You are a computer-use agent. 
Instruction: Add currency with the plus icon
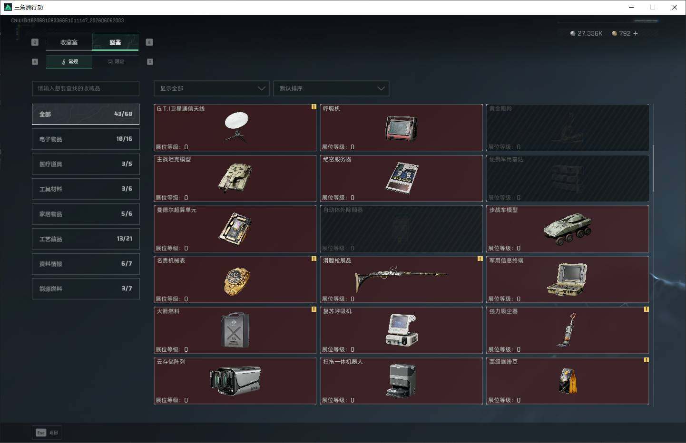tap(636, 33)
